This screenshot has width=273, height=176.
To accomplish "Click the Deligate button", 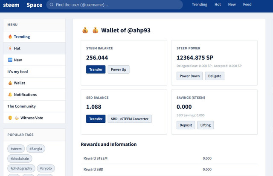I will click(215, 76).
